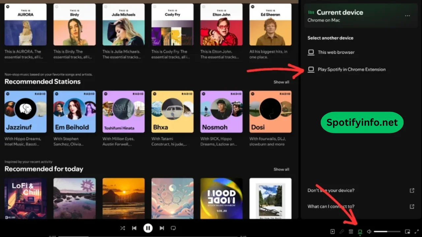Click 'With Million Eyes, Austin Farwell' description
Screen dimensions: 422x237
click(119, 142)
